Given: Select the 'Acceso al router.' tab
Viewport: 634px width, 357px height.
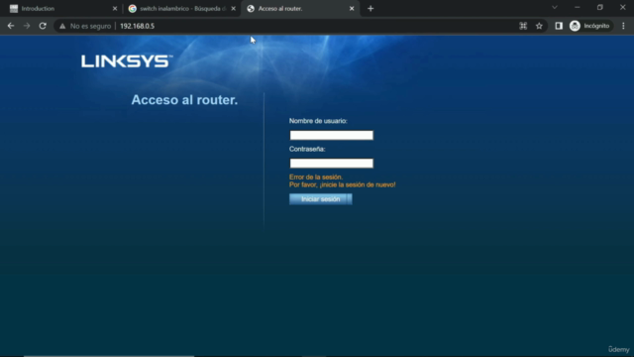Looking at the screenshot, I should 299,9.
